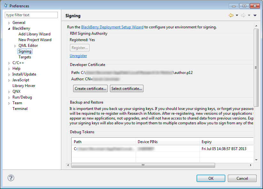
Task: Click the Preferences window title icon
Action: tap(6, 6)
